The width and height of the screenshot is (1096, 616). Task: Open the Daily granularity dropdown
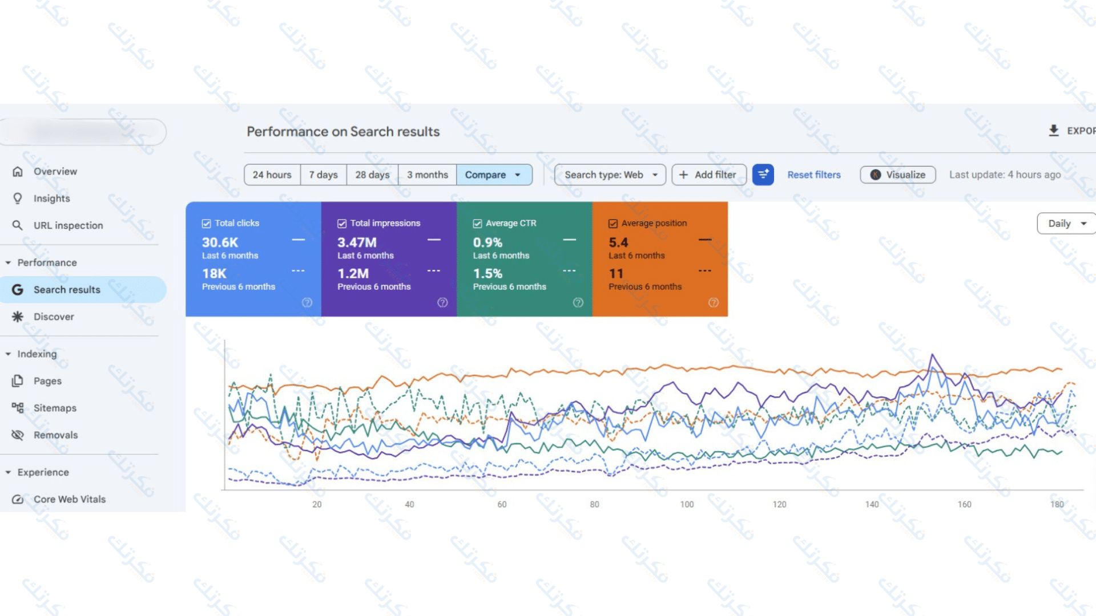pos(1066,224)
